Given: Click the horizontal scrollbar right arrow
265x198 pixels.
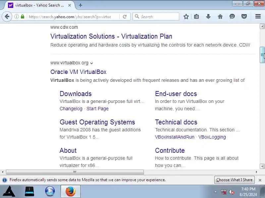Looking at the screenshot, I should click(256, 172).
